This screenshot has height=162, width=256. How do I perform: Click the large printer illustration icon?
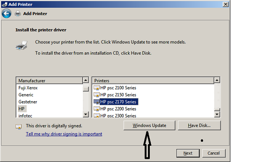click(x=21, y=45)
